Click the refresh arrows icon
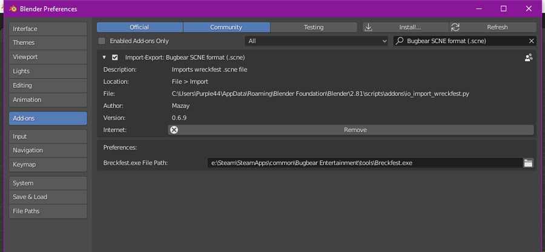Viewport: 545px width, 252px height. pyautogui.click(x=455, y=27)
